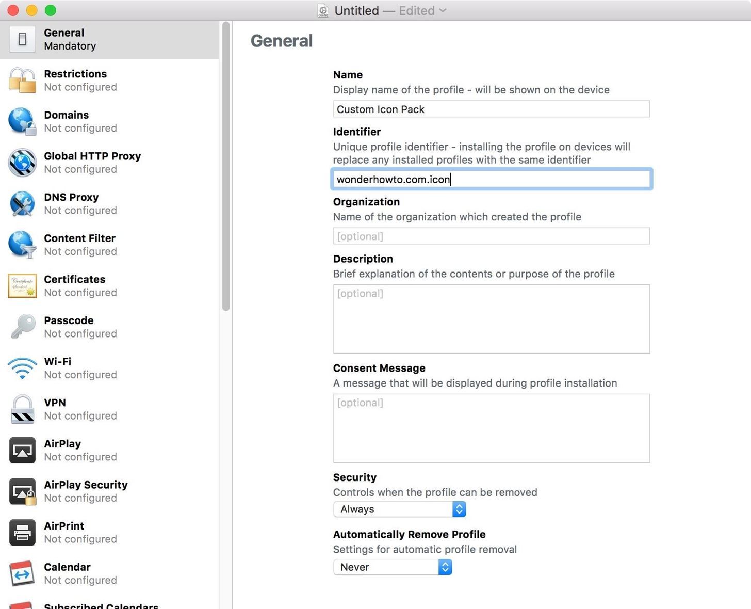751x609 pixels.
Task: Switch to the AirPlay Security payload
Action: pos(85,491)
